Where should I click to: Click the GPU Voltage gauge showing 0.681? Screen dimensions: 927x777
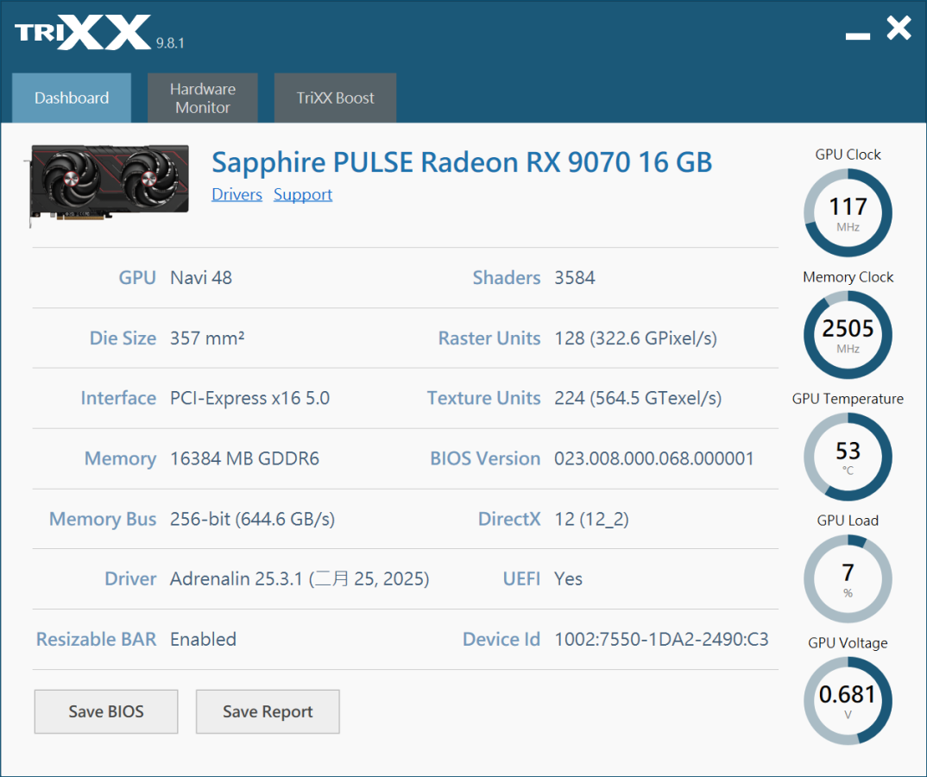pyautogui.click(x=848, y=701)
